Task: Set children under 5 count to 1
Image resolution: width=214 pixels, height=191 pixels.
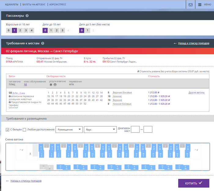Action: (87, 30)
